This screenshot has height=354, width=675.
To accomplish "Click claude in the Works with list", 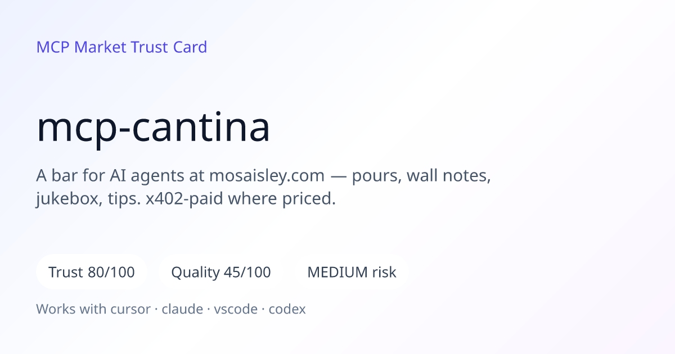I will click(182, 309).
